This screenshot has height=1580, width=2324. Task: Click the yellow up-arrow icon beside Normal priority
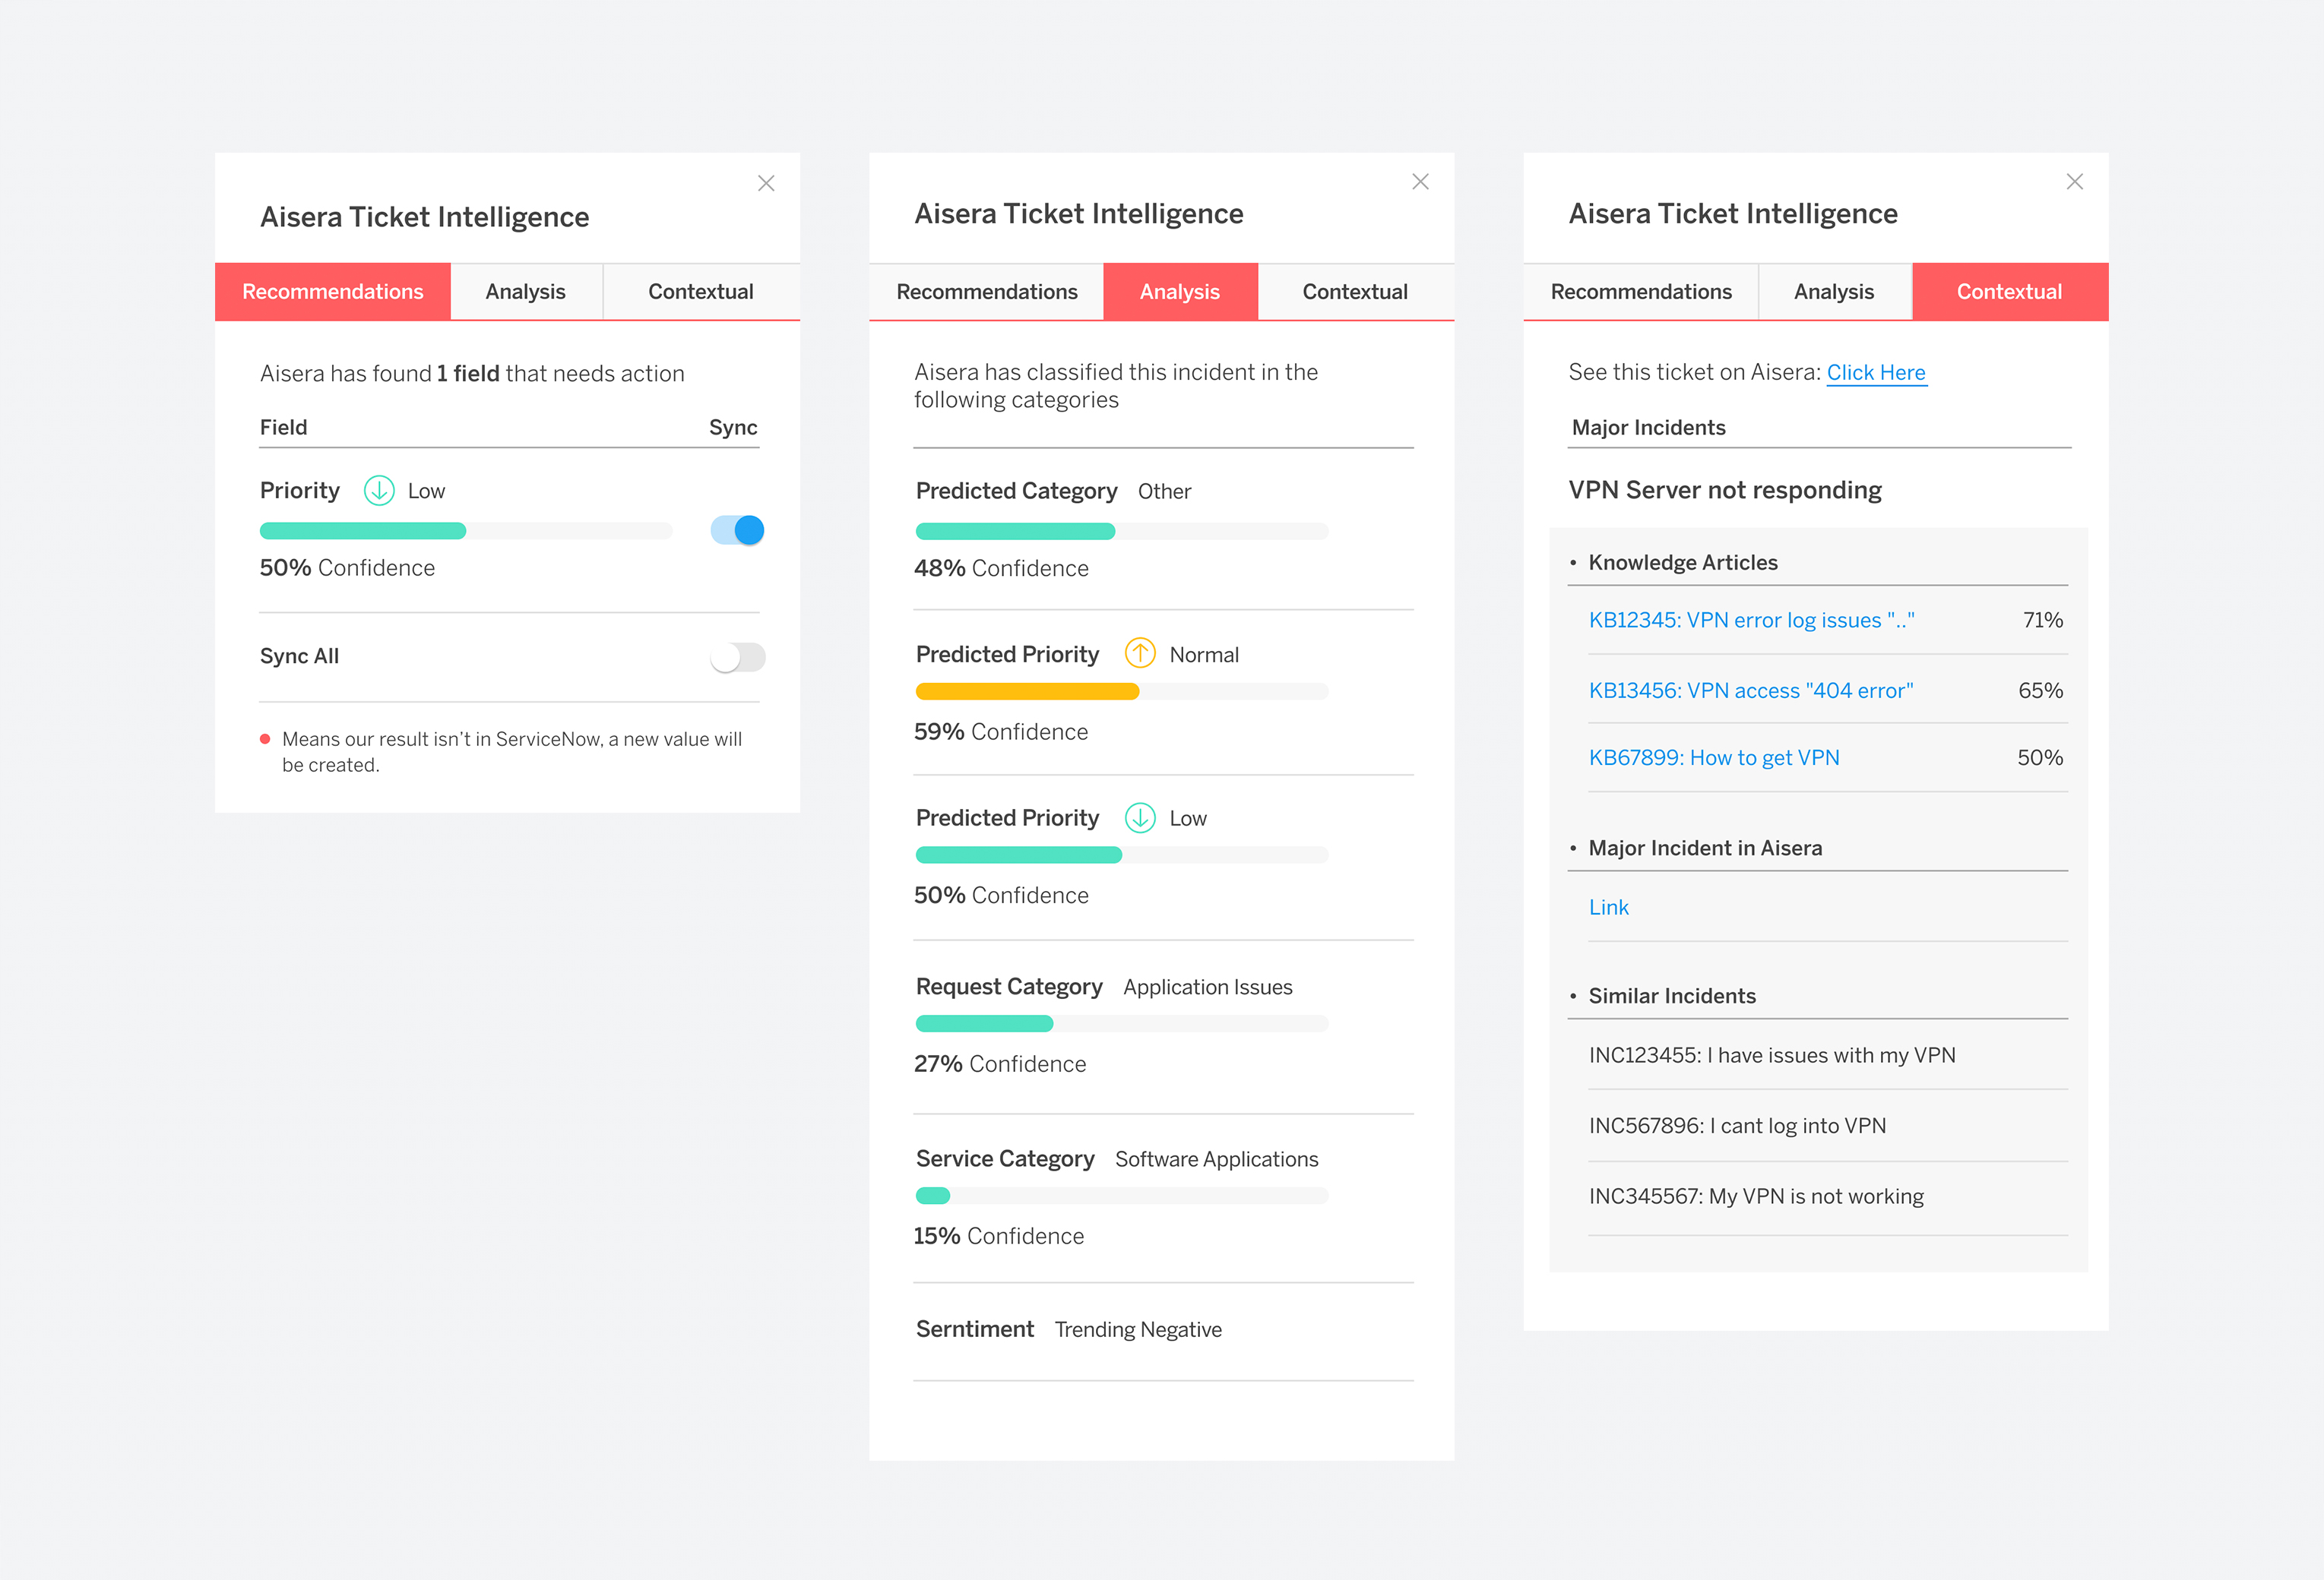pos(1140,653)
